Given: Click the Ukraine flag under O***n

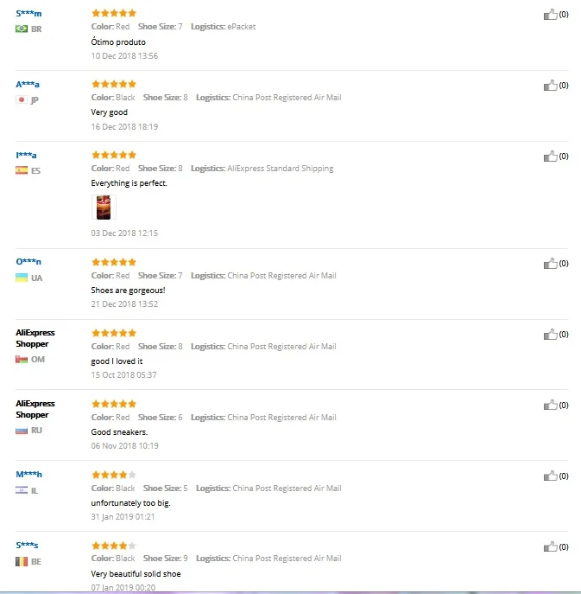Looking at the screenshot, I should click(x=22, y=278).
